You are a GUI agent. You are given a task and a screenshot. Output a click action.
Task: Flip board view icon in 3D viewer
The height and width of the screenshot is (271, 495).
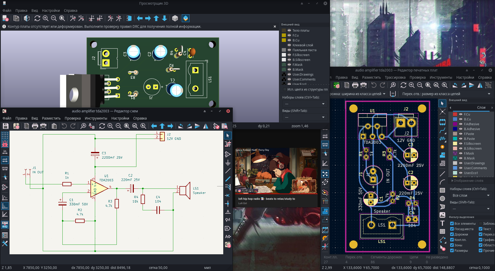pos(129,18)
